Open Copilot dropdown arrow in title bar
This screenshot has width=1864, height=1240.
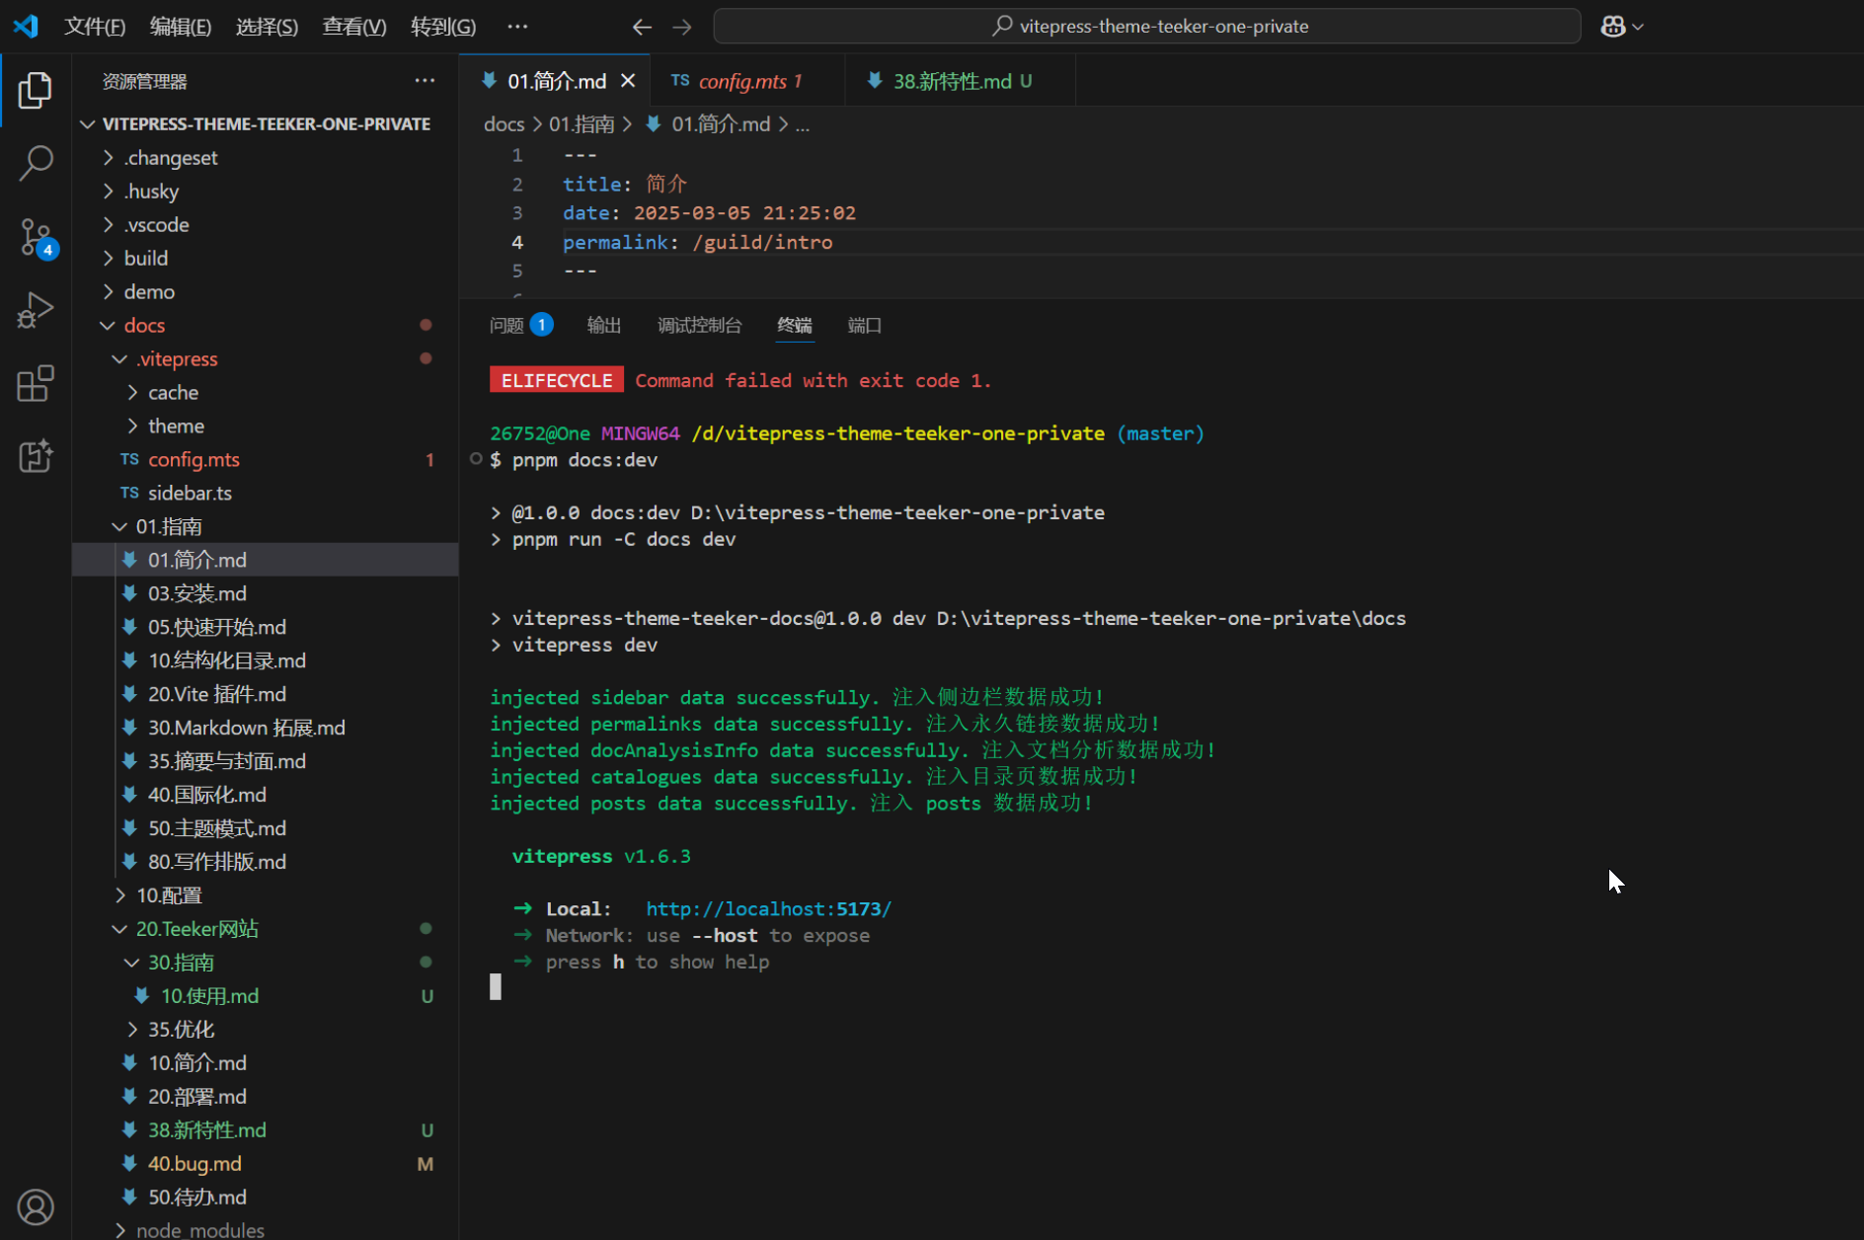(x=1638, y=27)
